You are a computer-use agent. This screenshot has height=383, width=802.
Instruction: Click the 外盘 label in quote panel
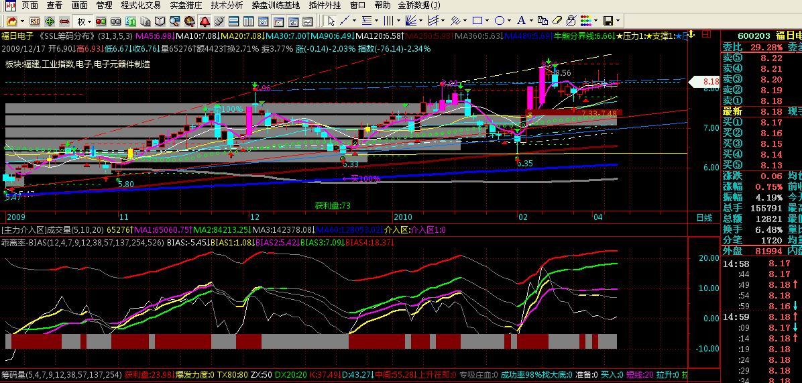[732, 251]
